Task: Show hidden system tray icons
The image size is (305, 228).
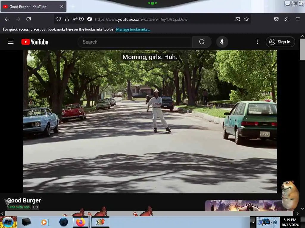Action: 253,222
